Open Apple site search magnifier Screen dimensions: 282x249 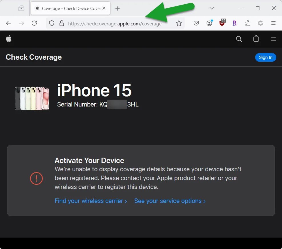239,39
